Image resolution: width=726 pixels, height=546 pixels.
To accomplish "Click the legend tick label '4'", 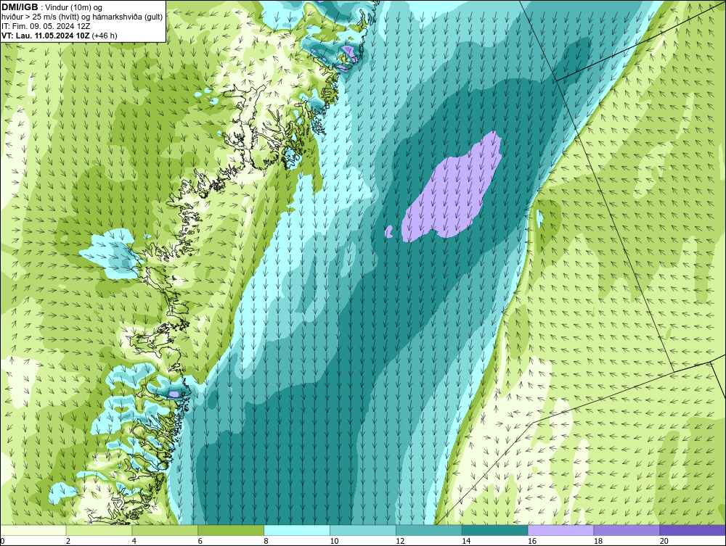I will click(x=134, y=541).
